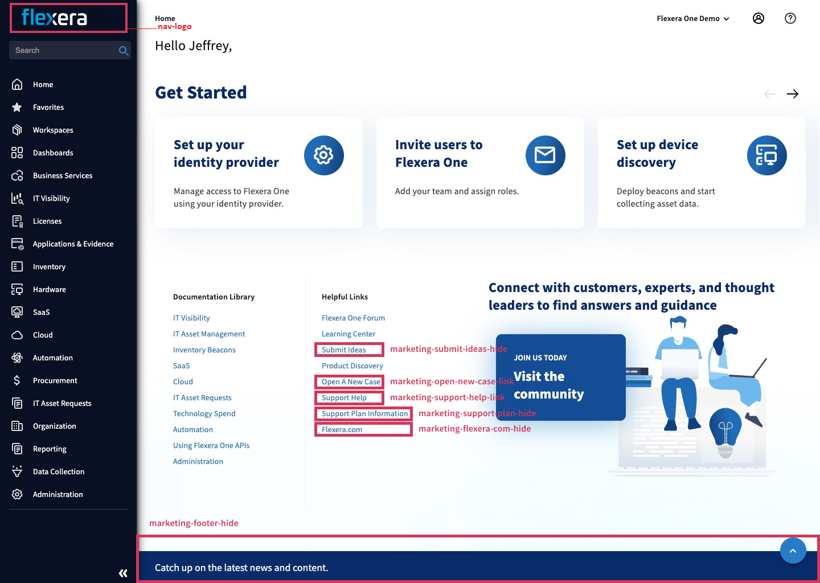Open the Submit Ideas link
The width and height of the screenshot is (820, 583).
pyautogui.click(x=344, y=350)
